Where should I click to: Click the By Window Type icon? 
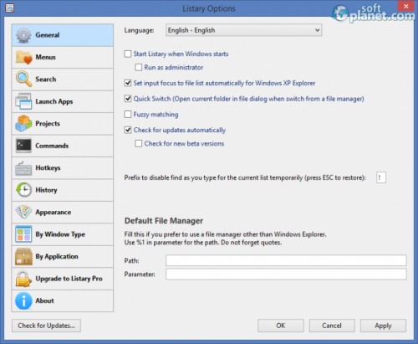(23, 234)
